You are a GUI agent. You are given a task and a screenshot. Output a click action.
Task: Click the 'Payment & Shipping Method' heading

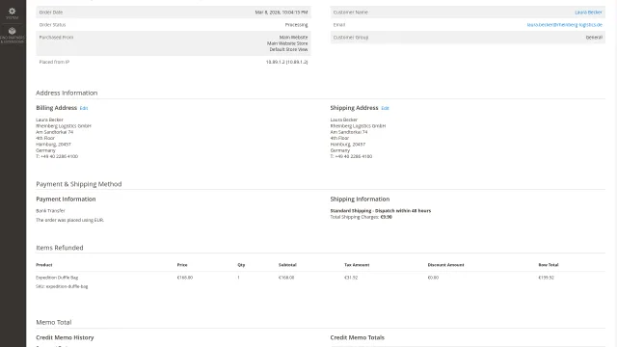79,184
